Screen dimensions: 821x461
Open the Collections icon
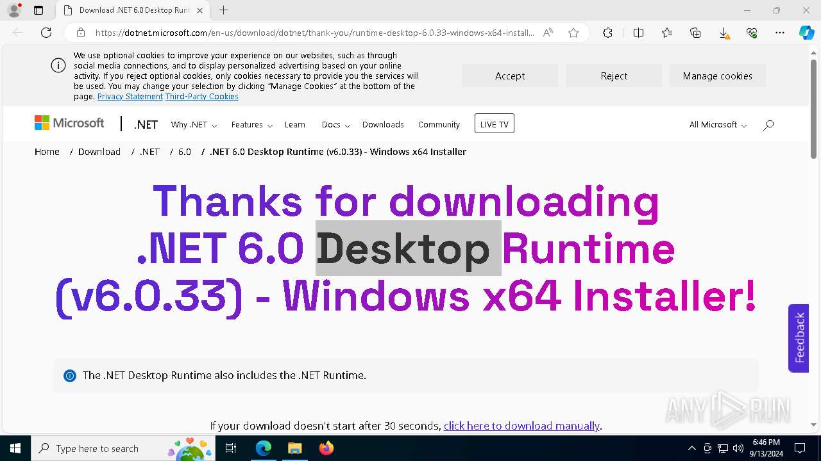tap(695, 33)
